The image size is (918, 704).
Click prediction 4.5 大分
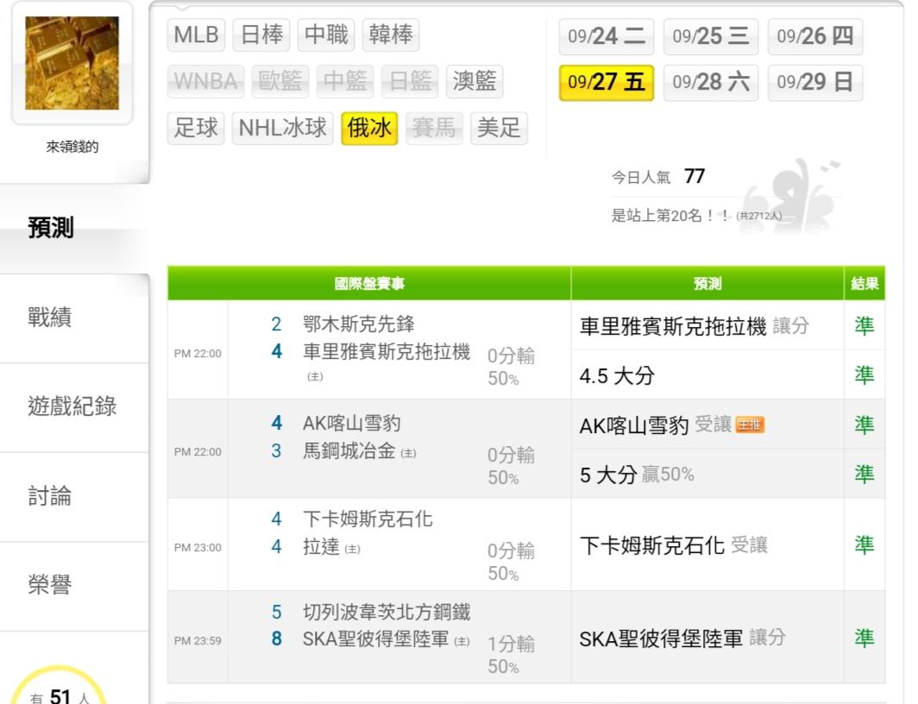click(617, 375)
